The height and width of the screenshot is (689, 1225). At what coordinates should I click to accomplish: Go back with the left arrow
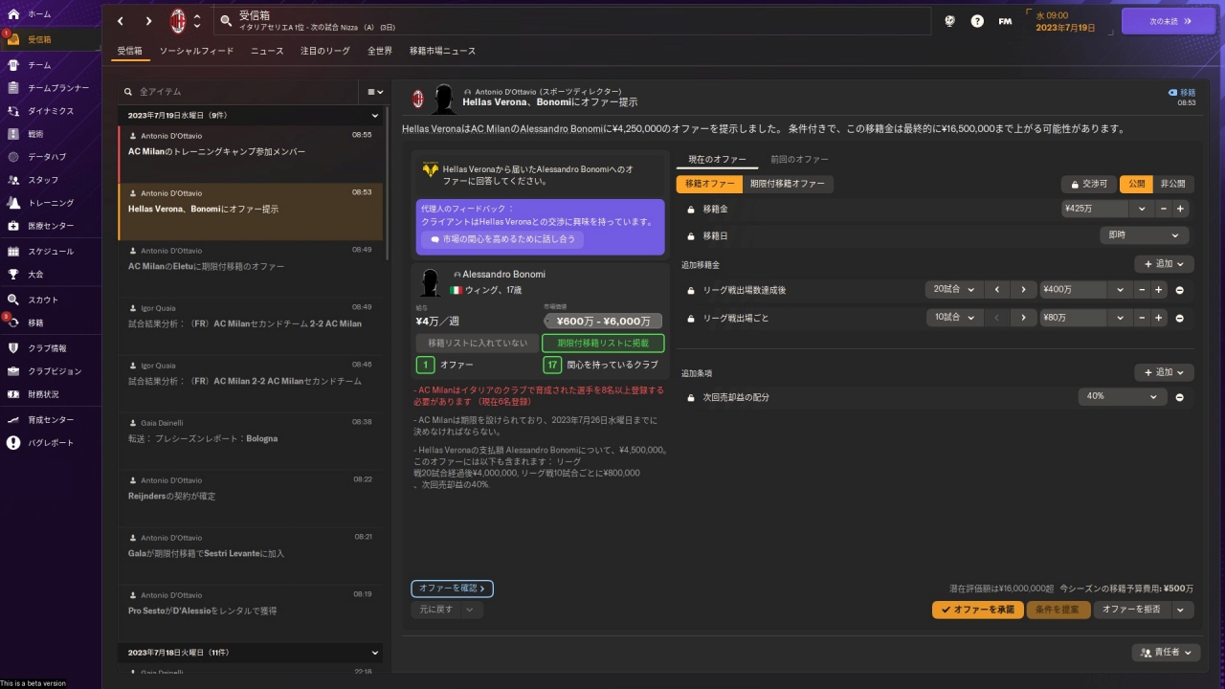pyautogui.click(x=121, y=21)
